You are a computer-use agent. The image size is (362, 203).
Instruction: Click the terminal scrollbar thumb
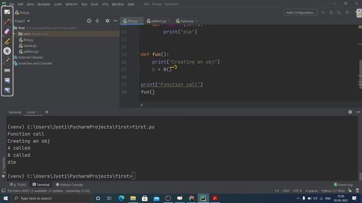[360, 176]
